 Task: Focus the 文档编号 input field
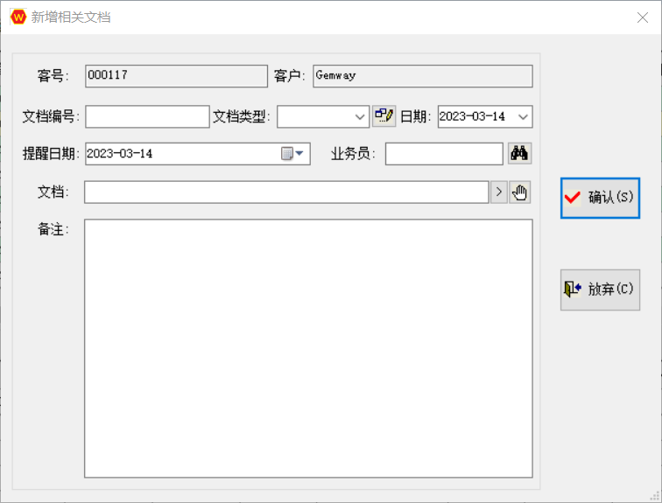pyautogui.click(x=147, y=116)
